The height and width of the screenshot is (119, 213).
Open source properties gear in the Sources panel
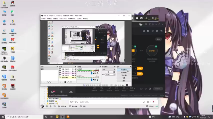[x=65, y=82]
